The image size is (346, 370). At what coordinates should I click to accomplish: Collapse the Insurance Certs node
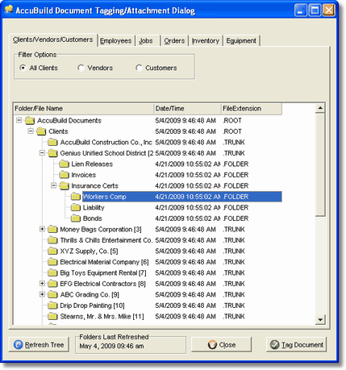click(x=53, y=185)
